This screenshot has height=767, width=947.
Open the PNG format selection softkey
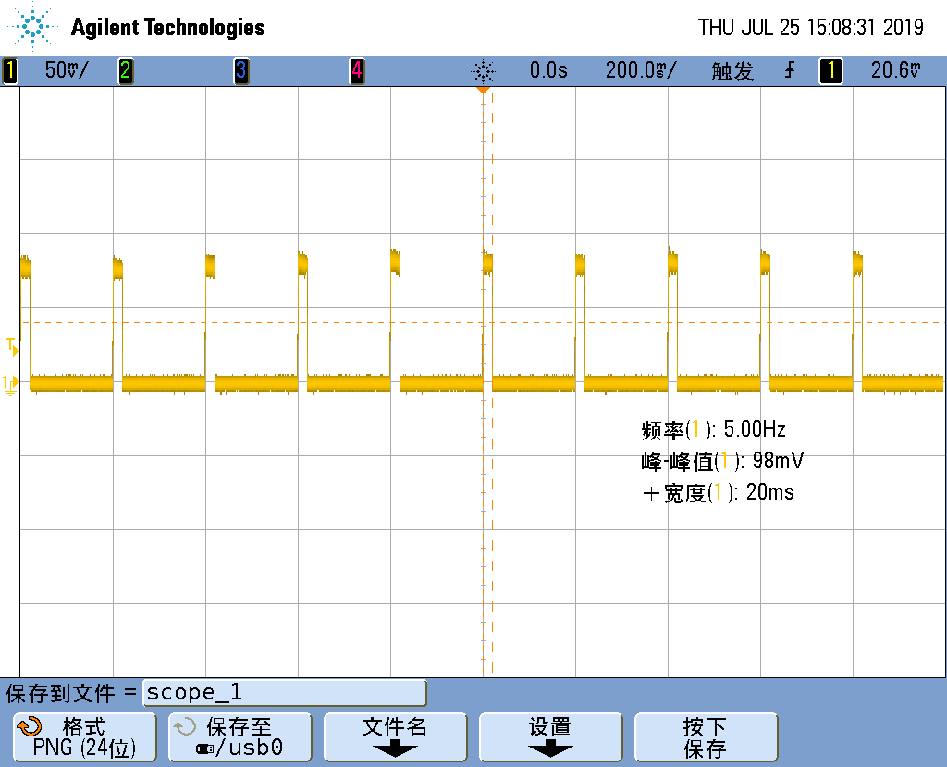(83, 736)
